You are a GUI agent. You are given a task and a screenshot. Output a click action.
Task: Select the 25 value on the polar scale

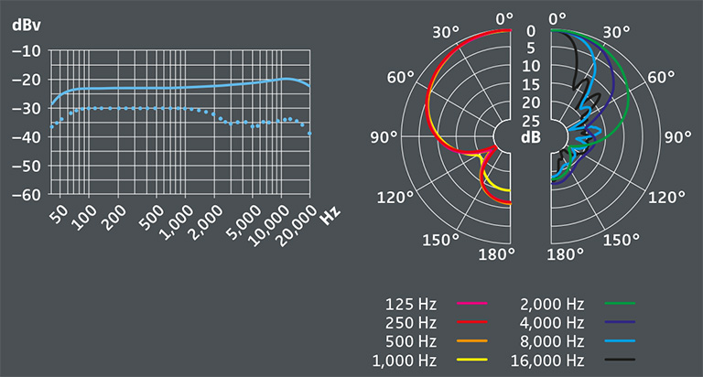click(530, 120)
